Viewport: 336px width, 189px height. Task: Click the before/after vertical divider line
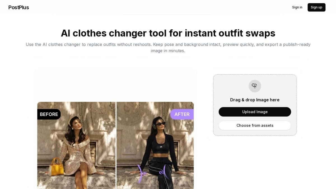pos(116,145)
